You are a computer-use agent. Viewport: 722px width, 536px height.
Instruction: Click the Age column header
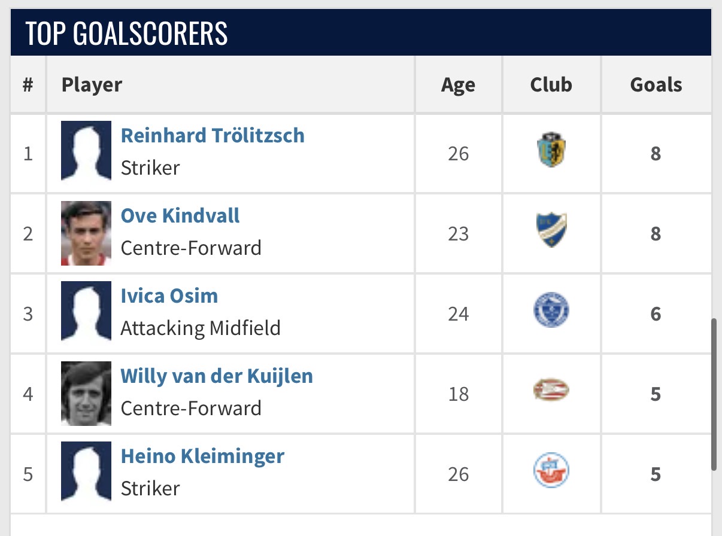tap(458, 85)
